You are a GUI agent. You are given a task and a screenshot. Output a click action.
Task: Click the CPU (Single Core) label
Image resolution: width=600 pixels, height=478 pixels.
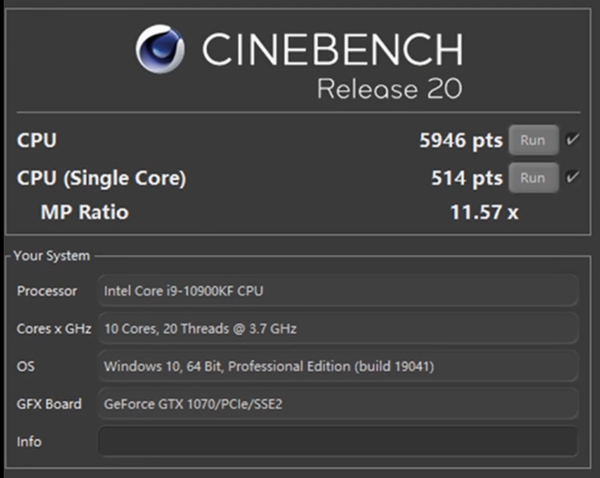point(101,178)
